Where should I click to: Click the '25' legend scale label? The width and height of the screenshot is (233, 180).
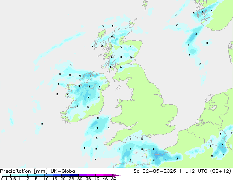click(71, 179)
